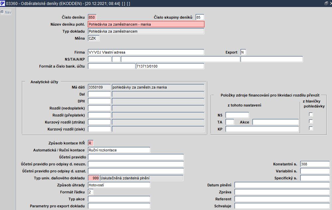332x210 pixels.
Task: Click the Způsob kontace H/Ř field
Action: [91, 143]
